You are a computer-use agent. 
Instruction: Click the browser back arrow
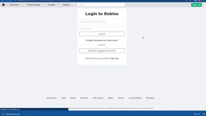3,0
